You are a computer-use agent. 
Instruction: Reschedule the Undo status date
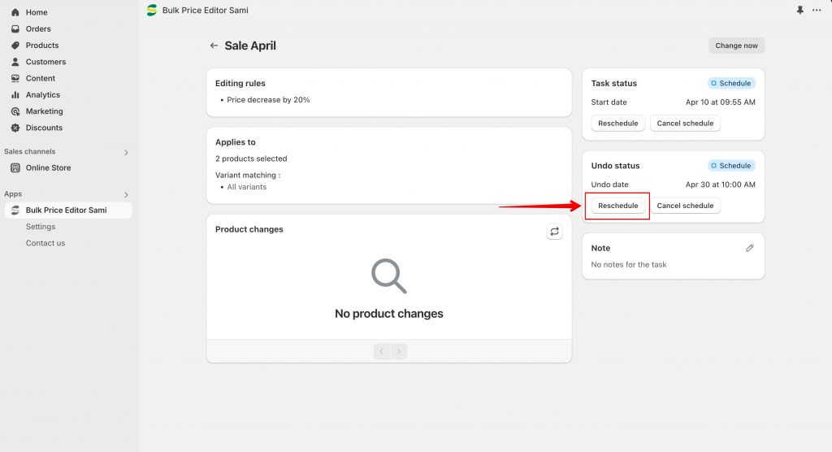[x=618, y=206]
